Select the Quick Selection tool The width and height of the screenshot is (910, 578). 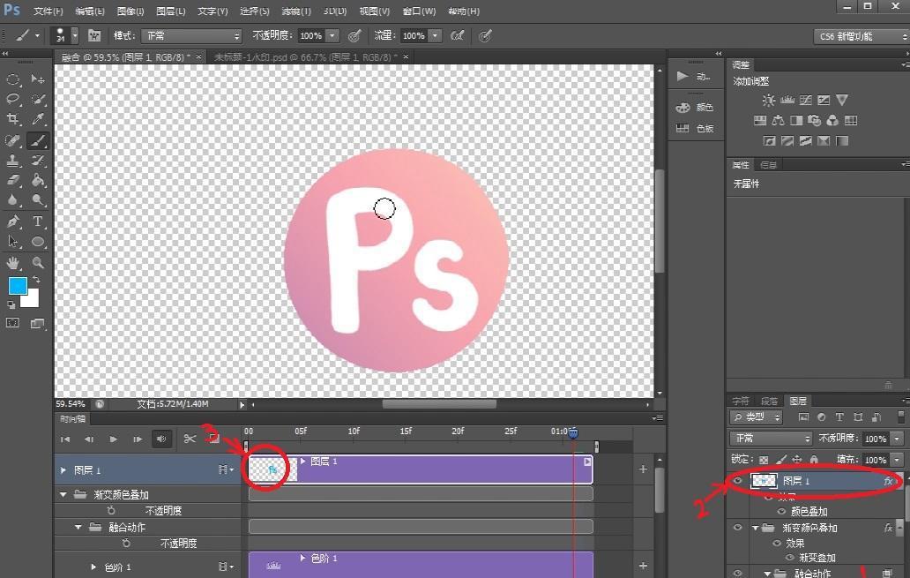(38, 100)
